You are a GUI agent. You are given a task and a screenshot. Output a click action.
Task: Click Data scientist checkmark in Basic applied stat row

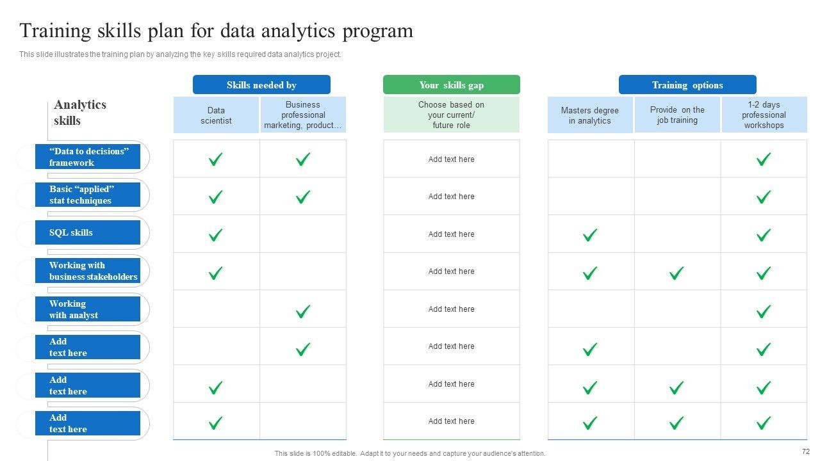coord(216,197)
